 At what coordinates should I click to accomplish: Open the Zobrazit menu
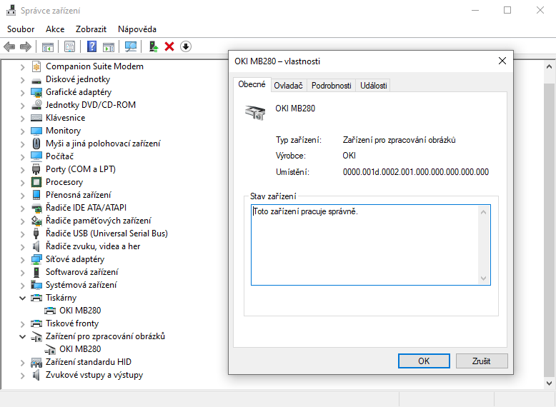[91, 29]
